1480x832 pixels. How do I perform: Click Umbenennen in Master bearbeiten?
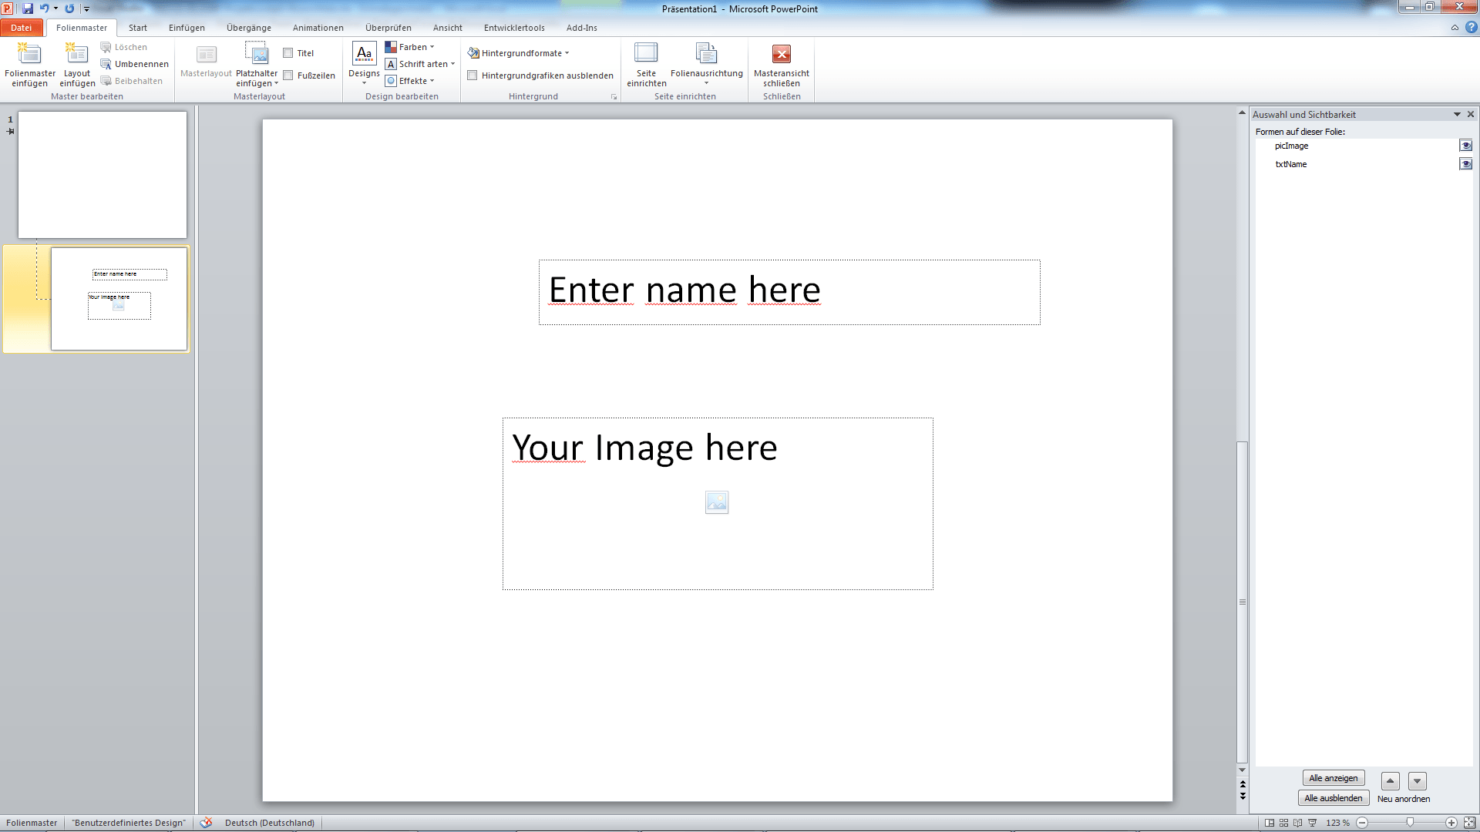pos(134,64)
